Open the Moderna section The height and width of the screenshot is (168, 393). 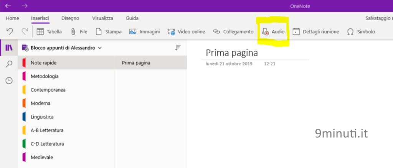pos(66,103)
